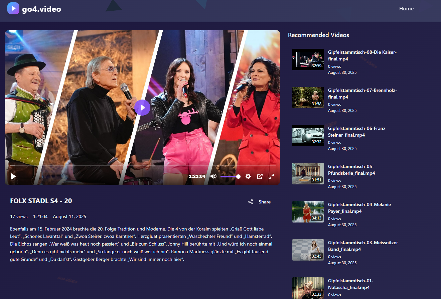Click the 1:21:04 duration below the title
The height and width of the screenshot is (299, 441).
40,216
